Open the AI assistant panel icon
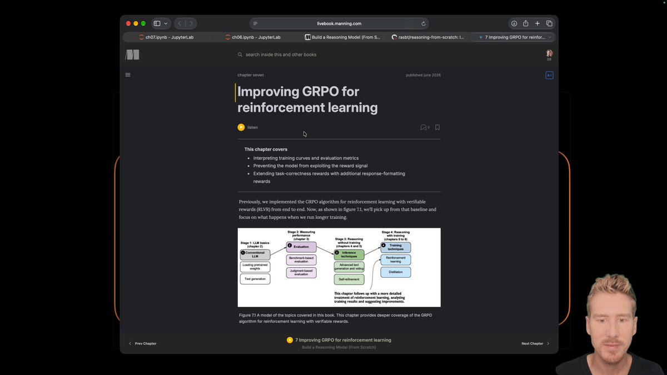The width and height of the screenshot is (667, 375). coord(549,75)
